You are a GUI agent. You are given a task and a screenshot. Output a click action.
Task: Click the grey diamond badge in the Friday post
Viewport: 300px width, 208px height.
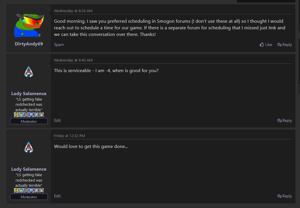point(37,190)
